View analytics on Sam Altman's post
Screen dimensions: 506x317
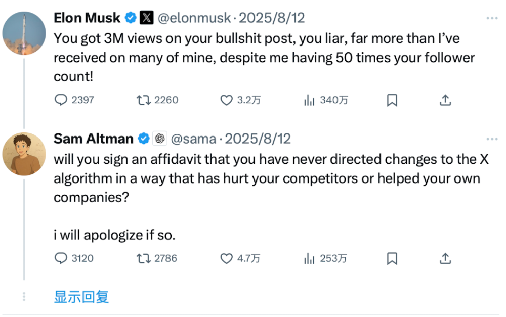coord(309,258)
